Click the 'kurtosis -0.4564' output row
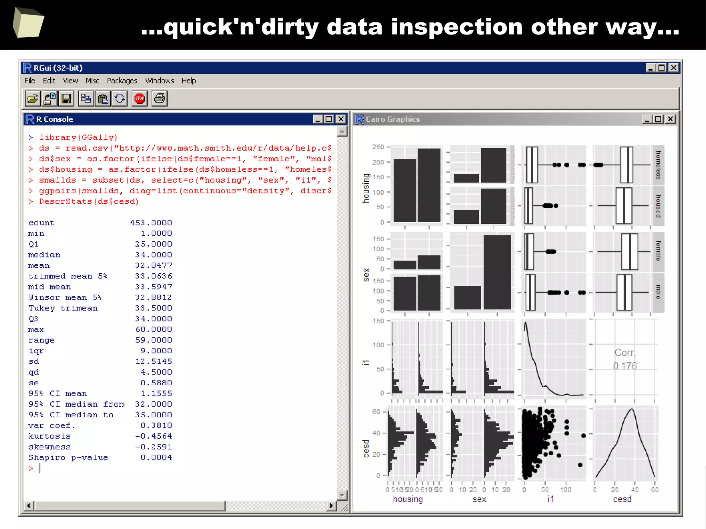The image size is (706, 529). pos(100,436)
